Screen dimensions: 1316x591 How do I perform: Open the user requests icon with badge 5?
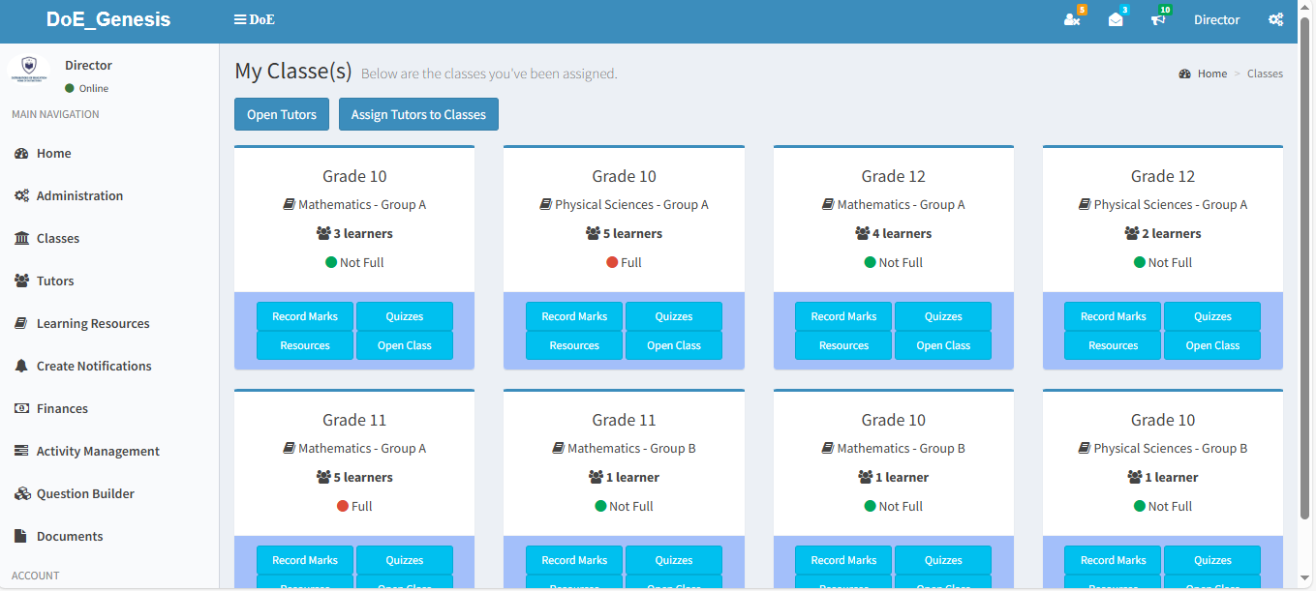[x=1072, y=19]
